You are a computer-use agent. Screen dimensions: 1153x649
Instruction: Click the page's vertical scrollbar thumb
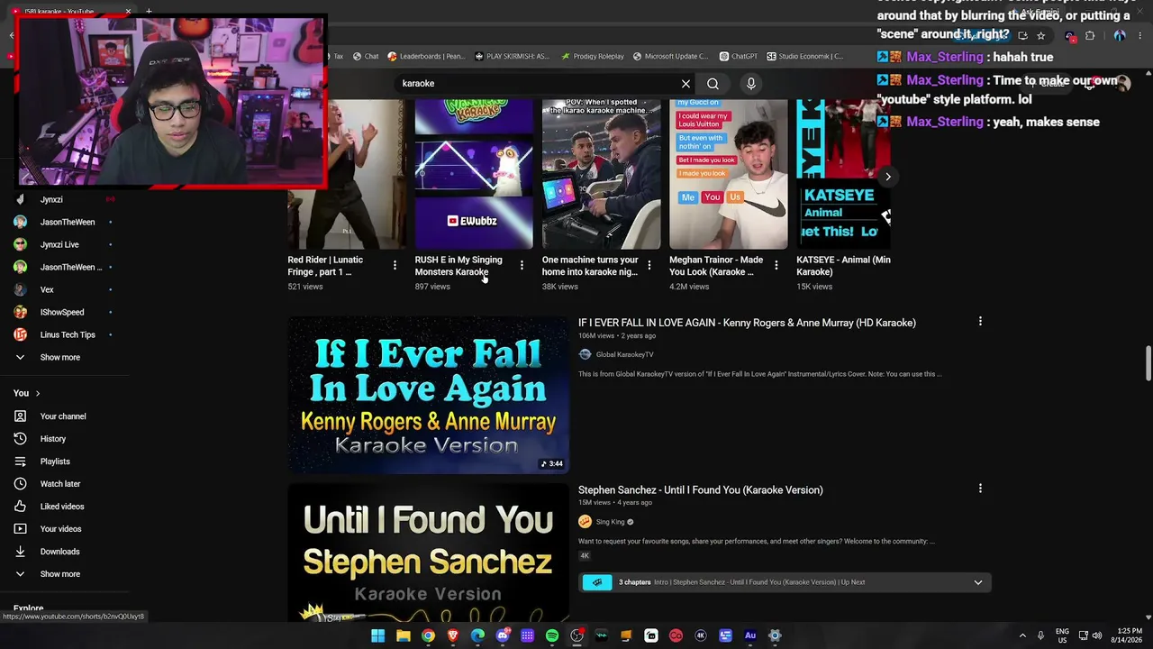[x=1148, y=363]
